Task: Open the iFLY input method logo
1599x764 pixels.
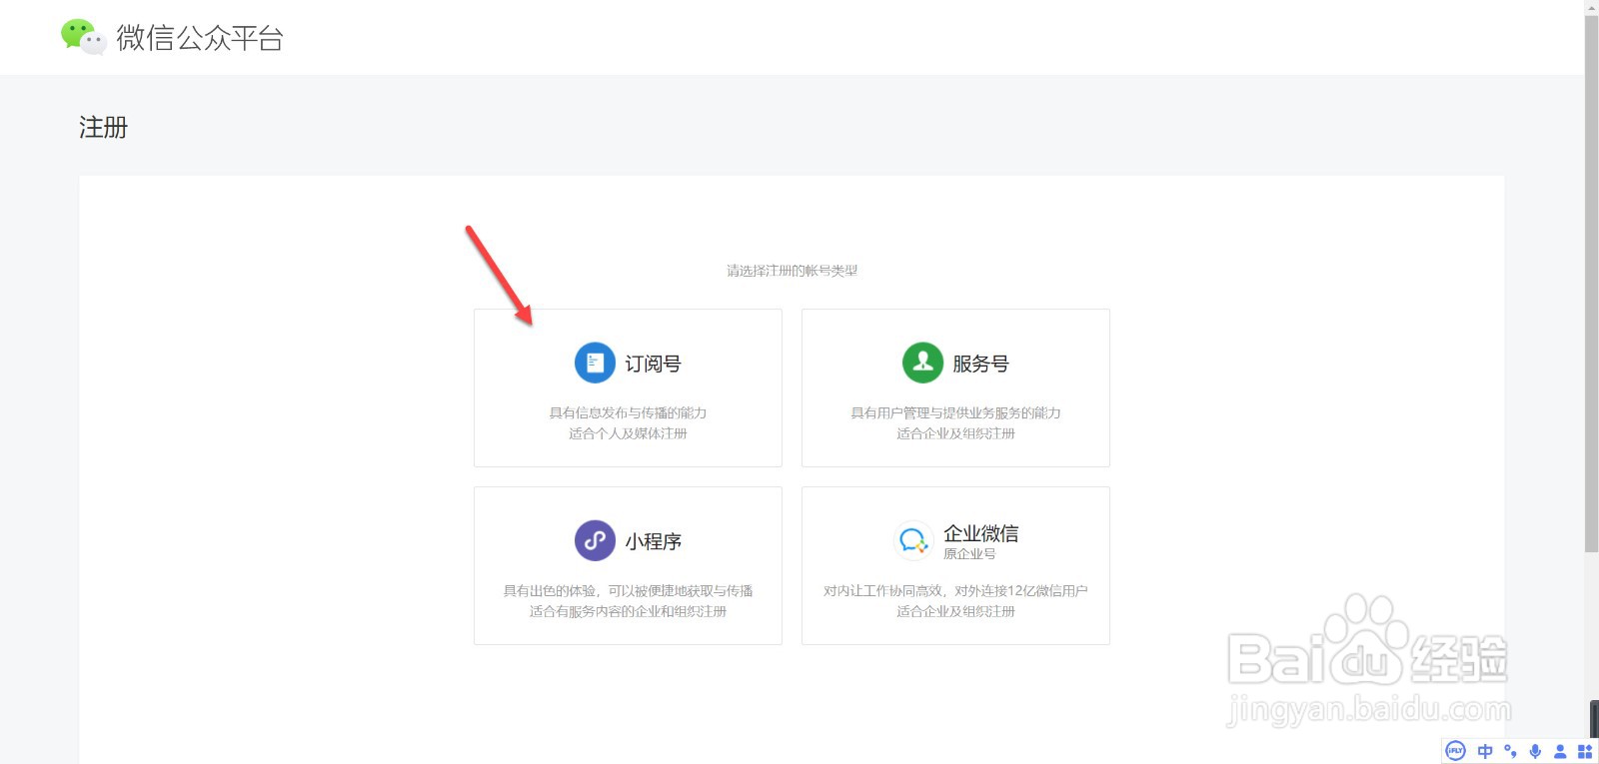Action: tap(1456, 751)
